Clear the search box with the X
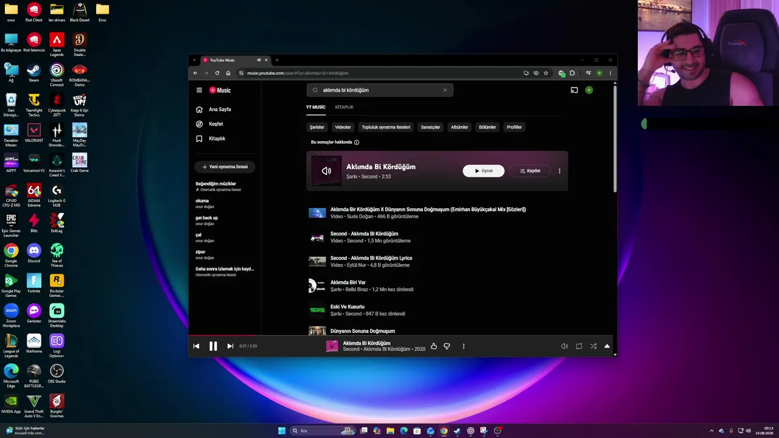 [x=445, y=90]
